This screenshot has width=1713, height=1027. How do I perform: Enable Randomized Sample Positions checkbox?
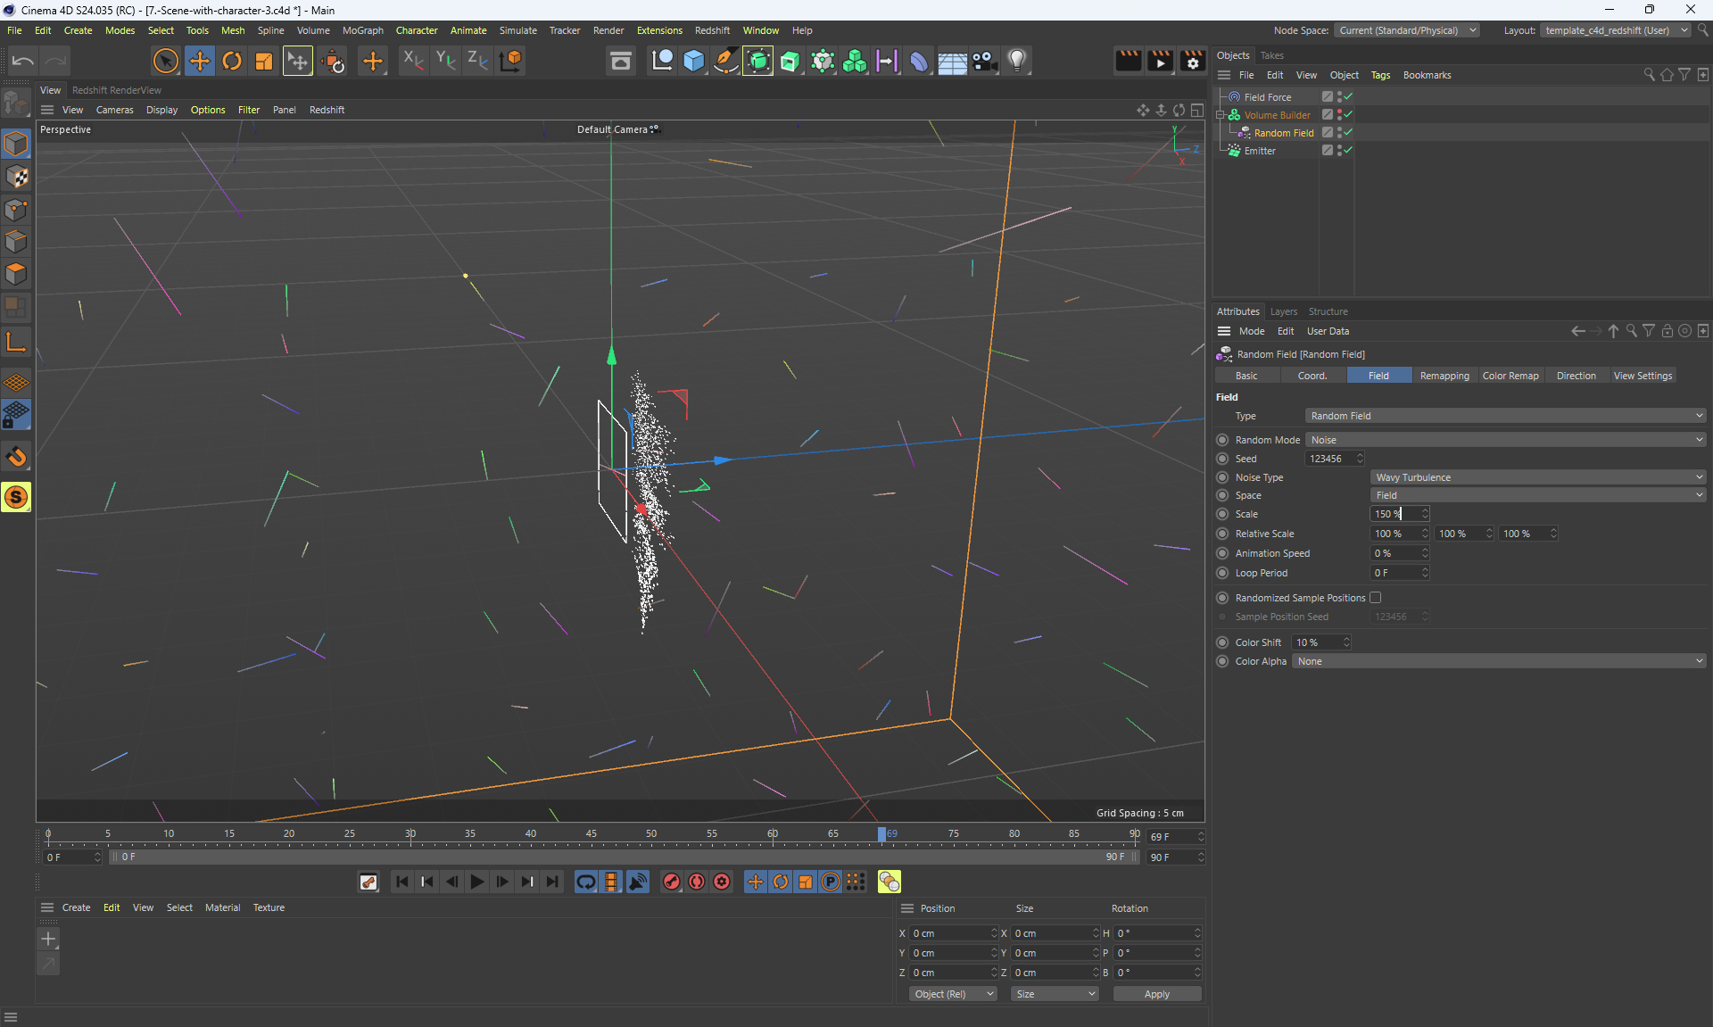[1375, 598]
